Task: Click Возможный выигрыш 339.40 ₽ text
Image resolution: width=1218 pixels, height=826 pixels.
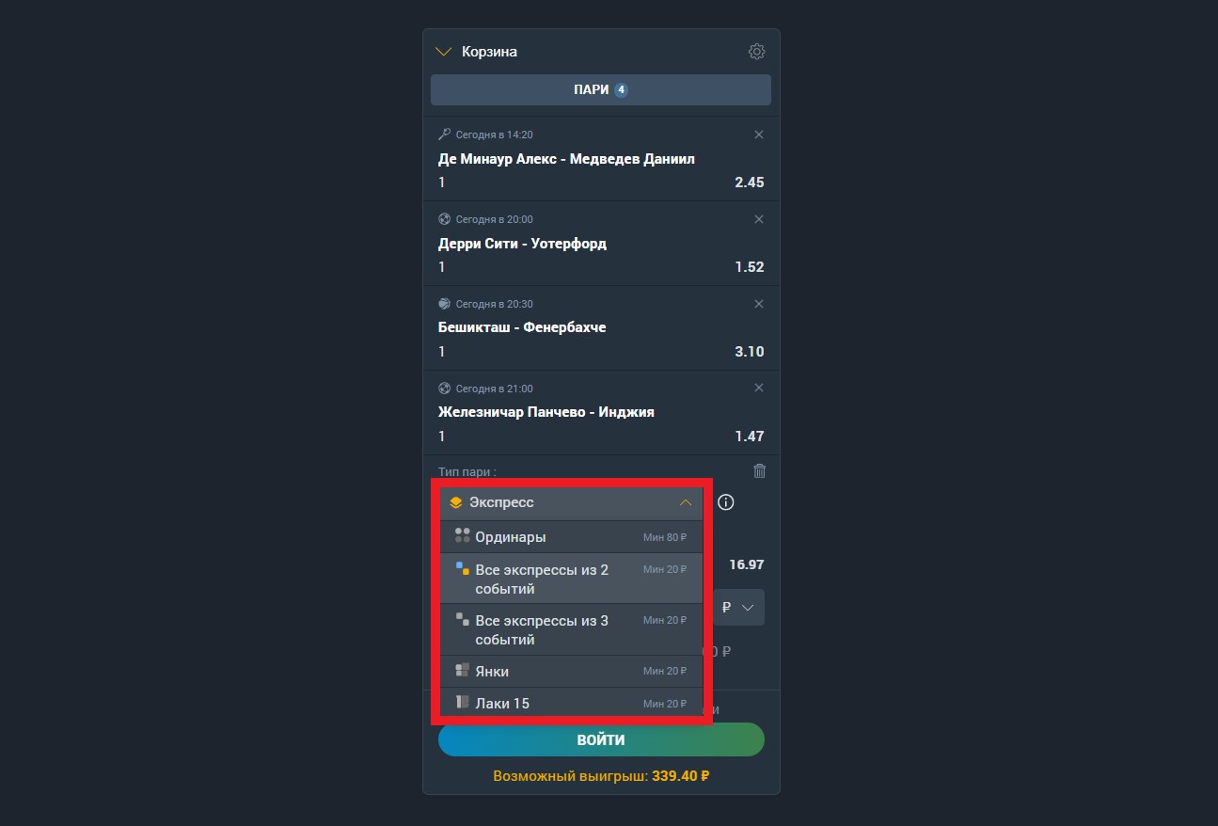Action: pos(601,777)
